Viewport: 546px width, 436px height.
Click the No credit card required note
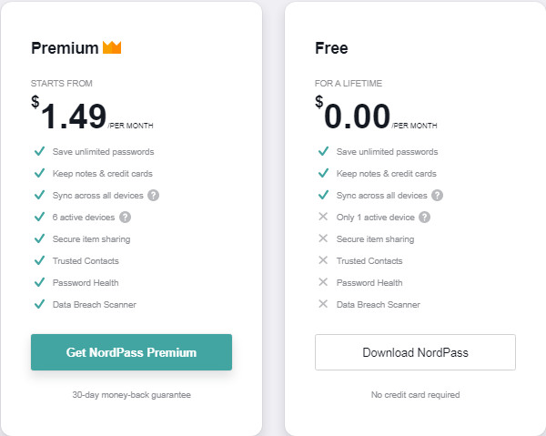pyautogui.click(x=415, y=395)
